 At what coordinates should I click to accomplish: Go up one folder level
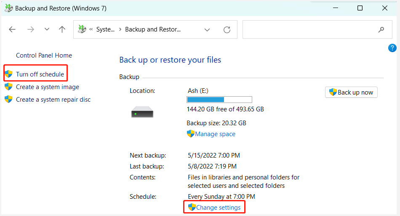coord(62,29)
